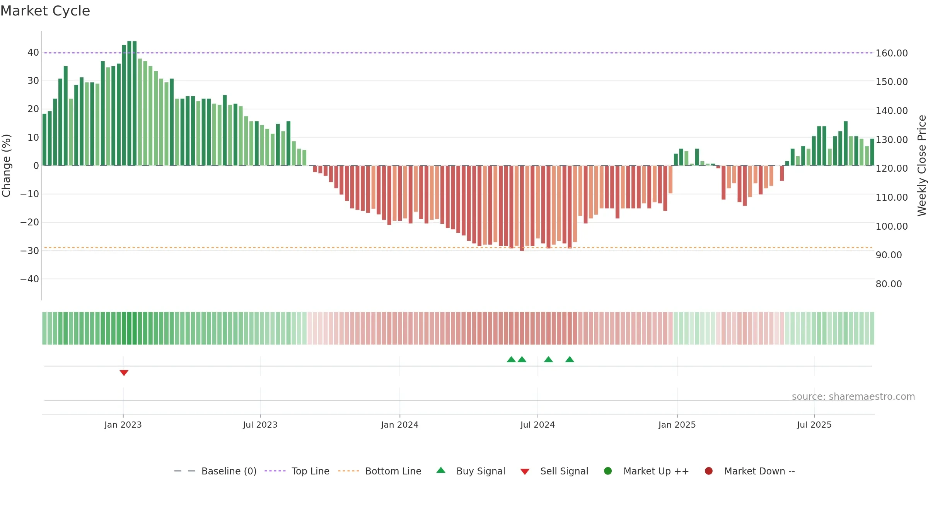Screen dimensions: 928x522
Task: Click the '140.00' price axis label
Action: click(x=892, y=111)
